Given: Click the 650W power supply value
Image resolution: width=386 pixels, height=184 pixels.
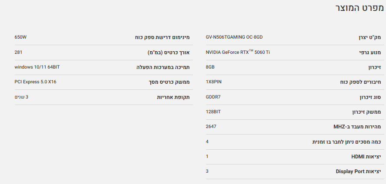Looking at the screenshot, I should tap(20, 38).
